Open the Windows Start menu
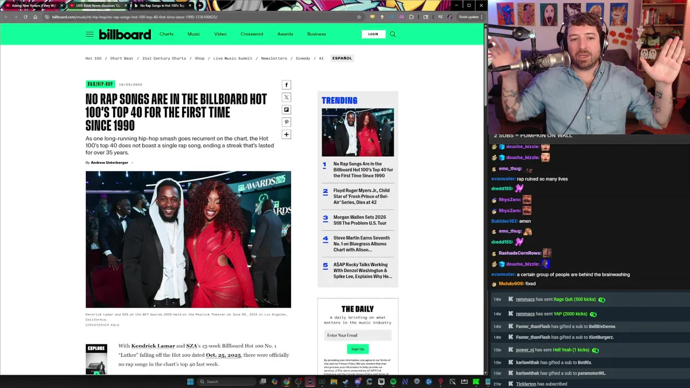Viewport: 690px width, 388px height. click(190, 382)
